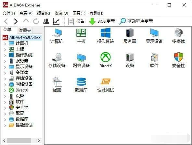The width and height of the screenshot is (192, 145).
Task: Click the line graph icon in toolbar
Action: point(56,21)
